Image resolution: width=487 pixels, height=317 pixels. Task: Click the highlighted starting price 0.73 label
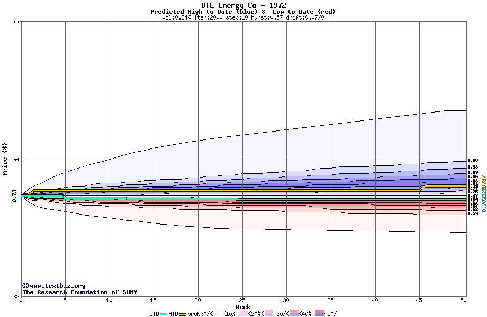point(15,196)
